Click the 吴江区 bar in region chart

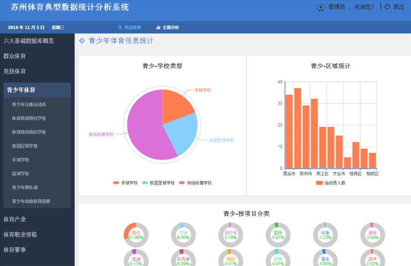pos(323,148)
